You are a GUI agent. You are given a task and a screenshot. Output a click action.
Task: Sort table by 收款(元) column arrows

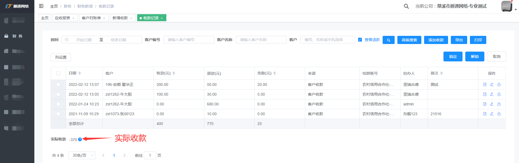point(174,73)
